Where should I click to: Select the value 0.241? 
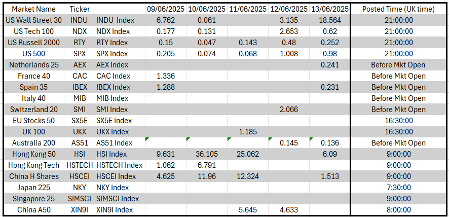329,65
